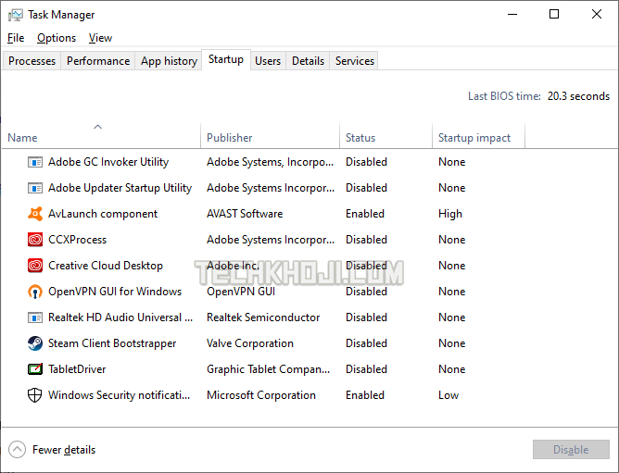Click the Task Manager title bar icon
Viewport: 619px width, 473px height.
point(16,15)
